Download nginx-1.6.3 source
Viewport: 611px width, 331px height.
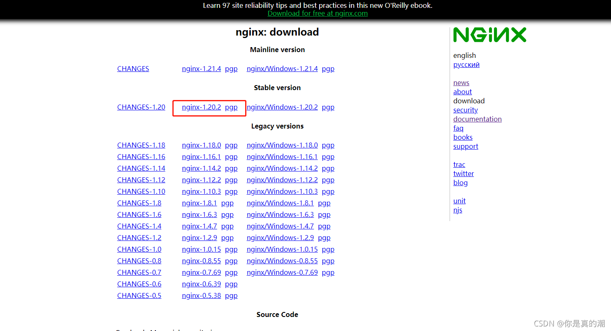(199, 214)
